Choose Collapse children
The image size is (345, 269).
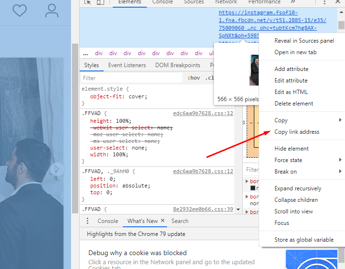click(296, 200)
